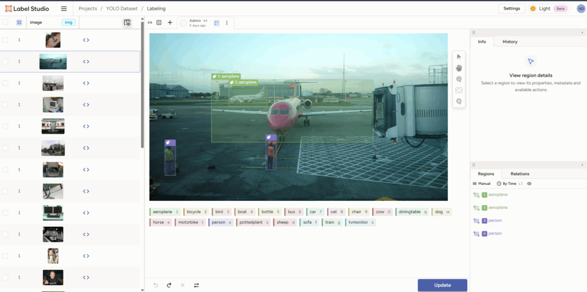Click the Update button
This screenshot has width=587, height=292.
442,285
